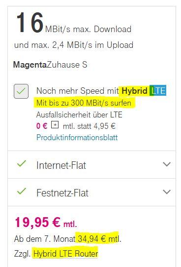Click the large 16 download speed number
Screen dimensions: 181x267
pyautogui.click(x=30, y=23)
